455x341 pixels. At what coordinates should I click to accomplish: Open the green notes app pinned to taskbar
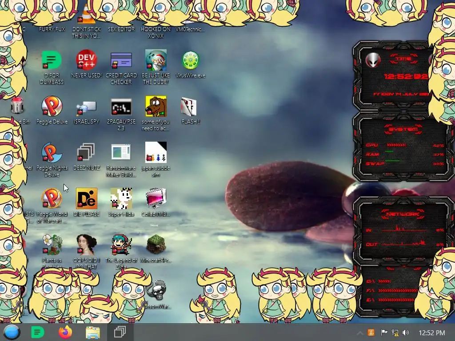point(37,332)
